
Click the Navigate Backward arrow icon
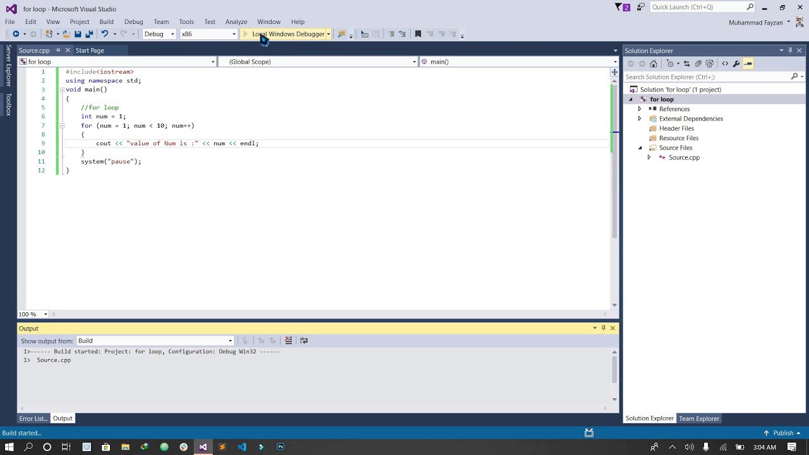16,34
